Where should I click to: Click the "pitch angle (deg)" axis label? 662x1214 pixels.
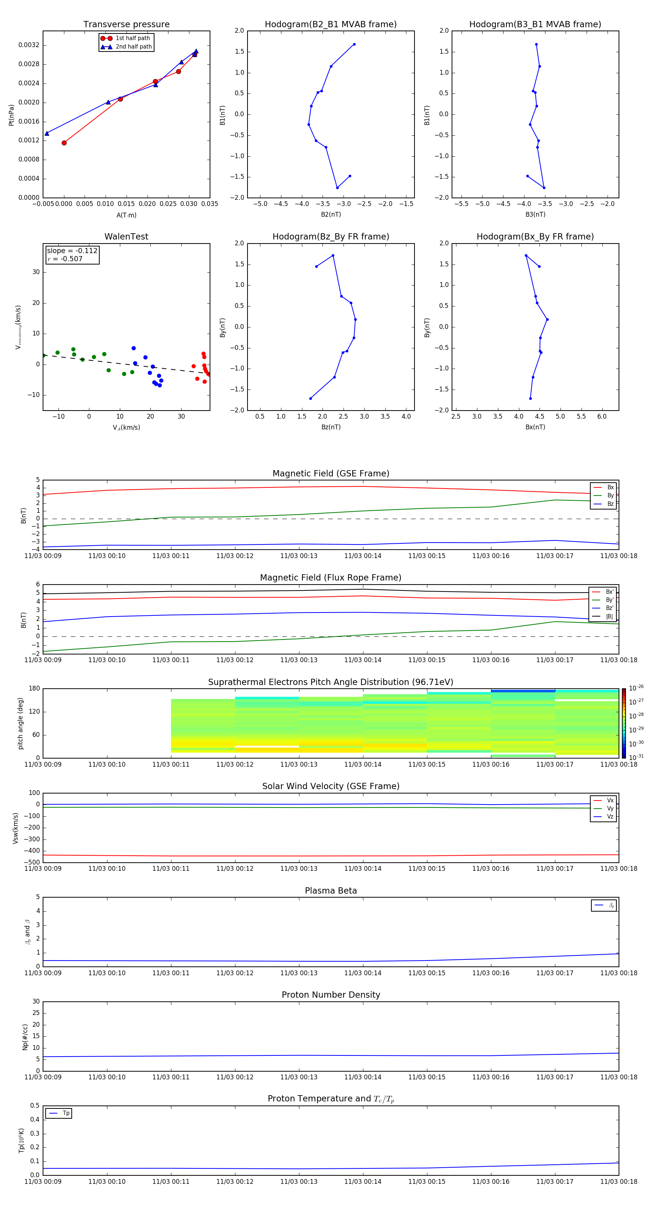[20, 723]
